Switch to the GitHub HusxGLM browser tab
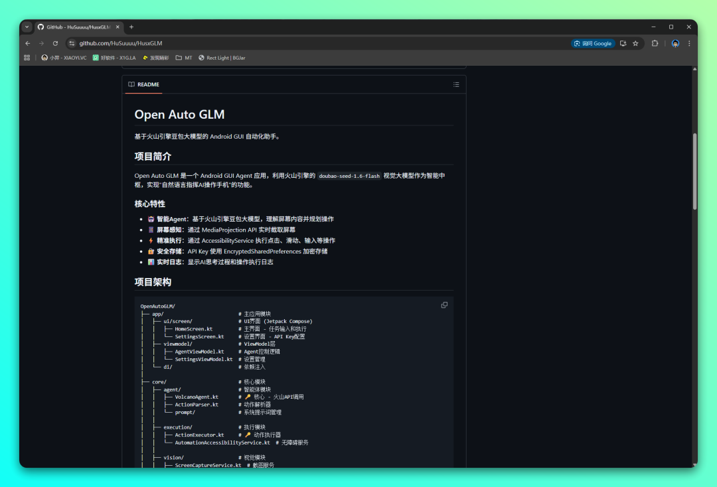 76,27
